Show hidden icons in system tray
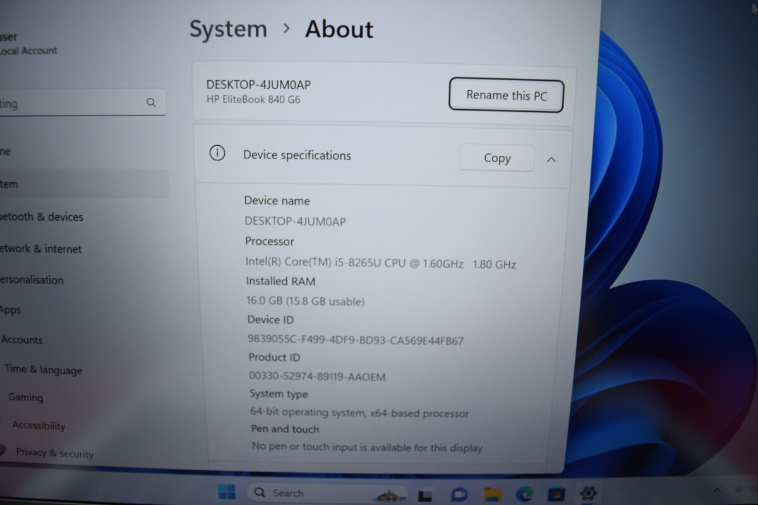The width and height of the screenshot is (758, 505). pos(717,490)
